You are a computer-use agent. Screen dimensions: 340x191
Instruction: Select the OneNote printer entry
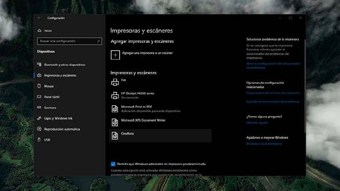(x=160, y=135)
